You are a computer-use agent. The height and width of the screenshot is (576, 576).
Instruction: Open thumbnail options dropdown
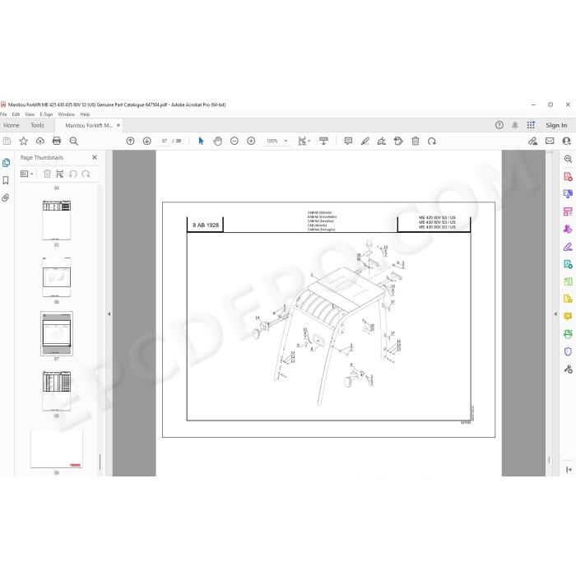coord(27,174)
